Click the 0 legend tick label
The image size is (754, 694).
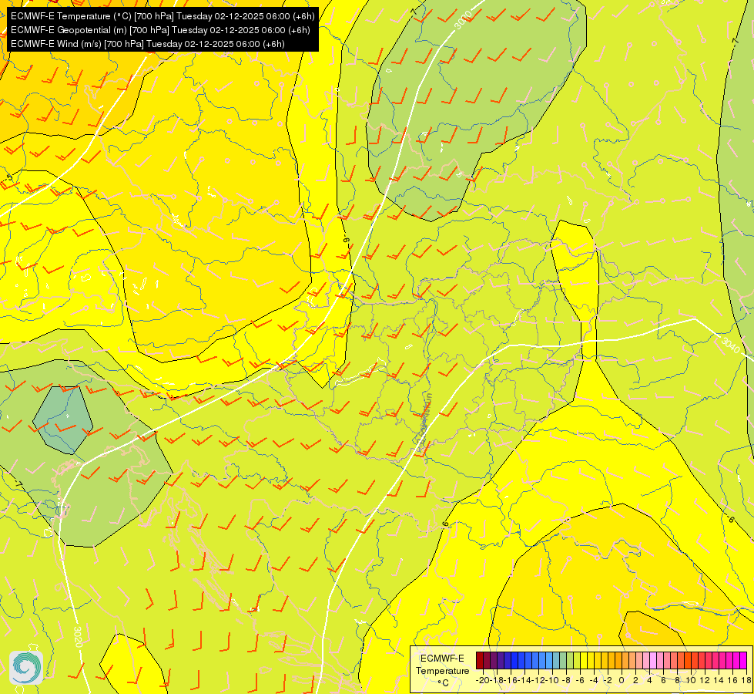622,680
